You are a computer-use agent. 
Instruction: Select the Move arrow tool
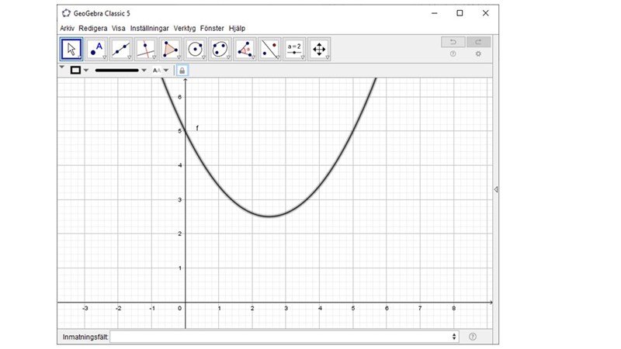click(x=71, y=49)
